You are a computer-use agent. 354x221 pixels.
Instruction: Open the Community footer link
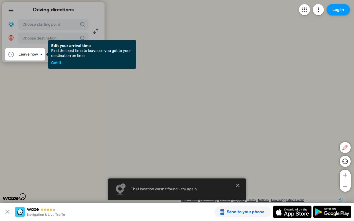point(209,200)
